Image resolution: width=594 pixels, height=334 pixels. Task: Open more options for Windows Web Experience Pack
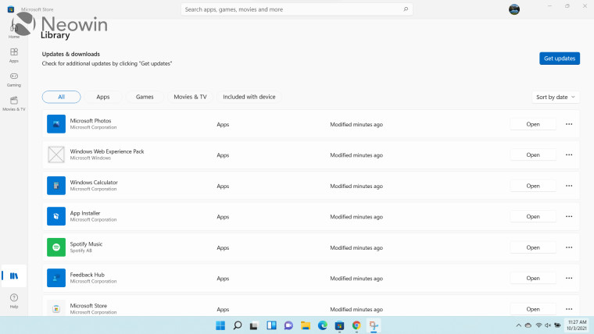[x=569, y=155]
